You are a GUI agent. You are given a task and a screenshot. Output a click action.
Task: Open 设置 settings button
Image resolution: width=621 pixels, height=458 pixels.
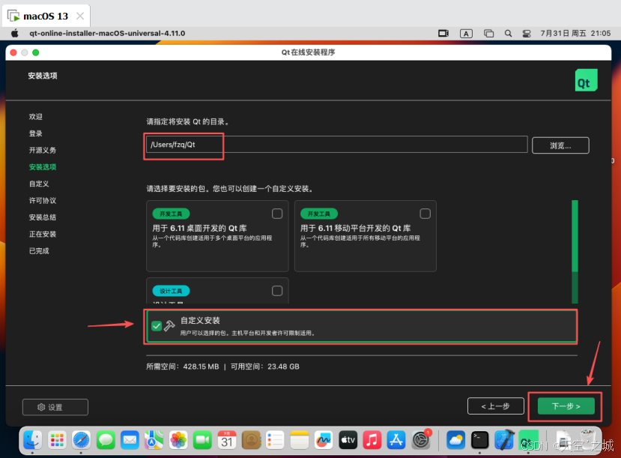pos(55,407)
